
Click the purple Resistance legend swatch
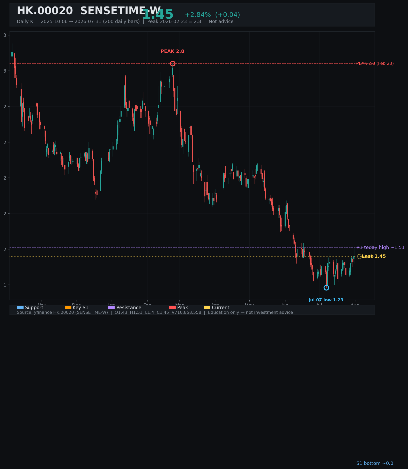click(111, 308)
